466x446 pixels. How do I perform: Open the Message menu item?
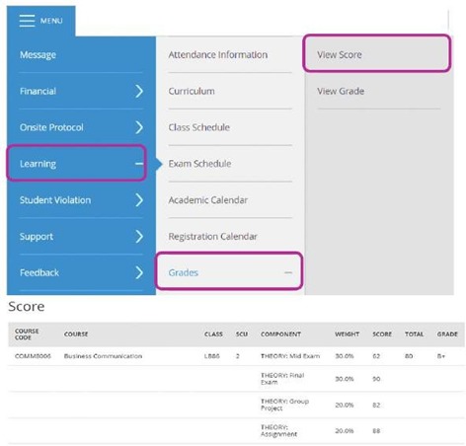click(x=38, y=55)
